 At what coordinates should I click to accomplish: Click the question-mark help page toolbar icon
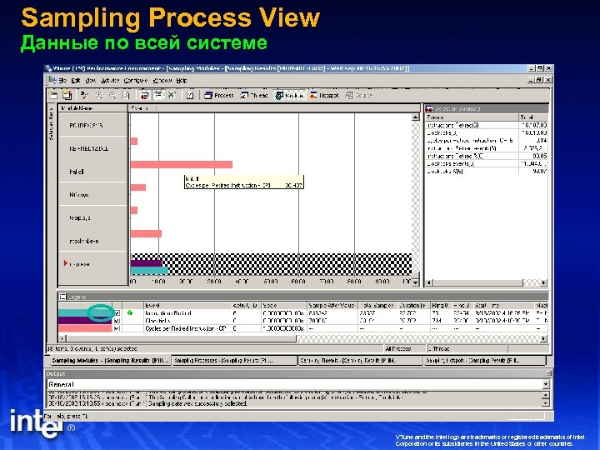tap(190, 95)
